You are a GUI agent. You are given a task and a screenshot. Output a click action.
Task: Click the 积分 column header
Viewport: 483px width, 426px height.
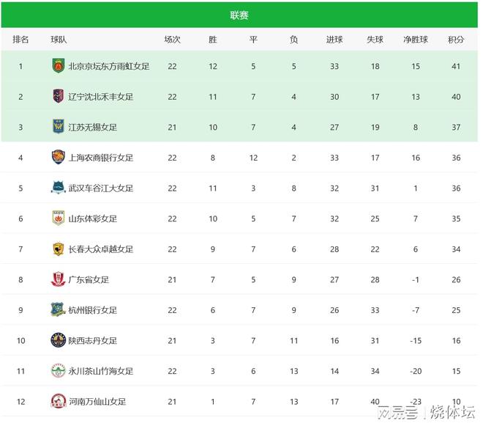(x=456, y=40)
